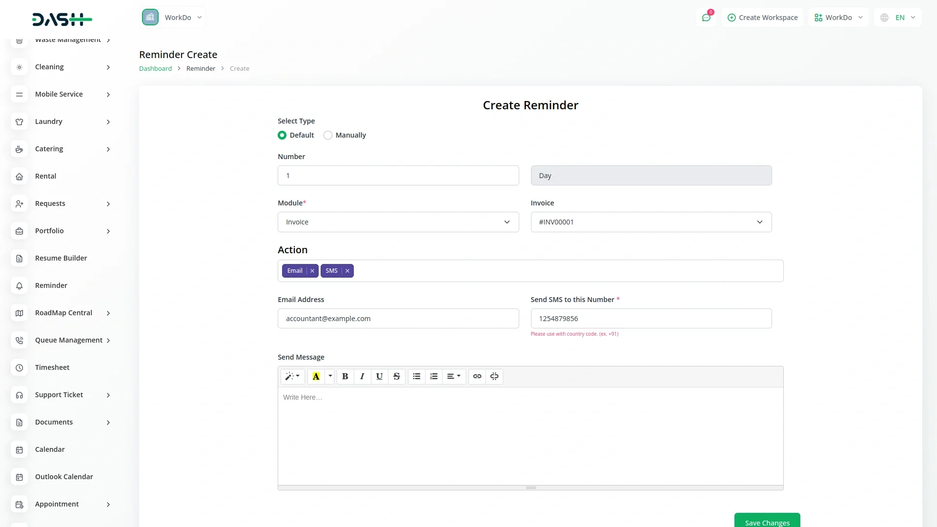Expand the EN language selector
The height and width of the screenshot is (527, 937).
point(898,18)
